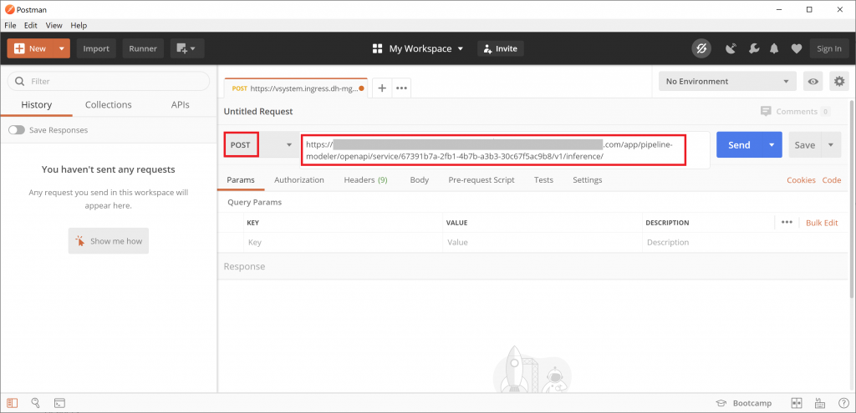Open the help question mark icon

(843, 403)
